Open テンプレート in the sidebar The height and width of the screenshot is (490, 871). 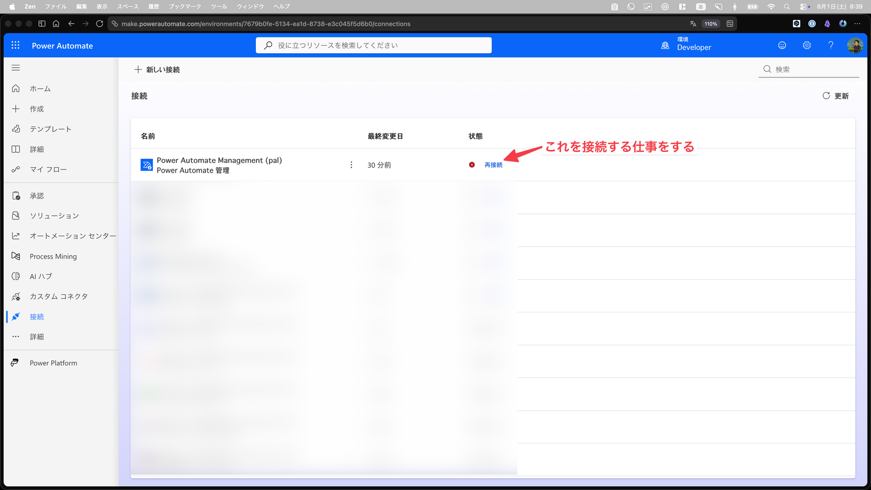point(51,129)
